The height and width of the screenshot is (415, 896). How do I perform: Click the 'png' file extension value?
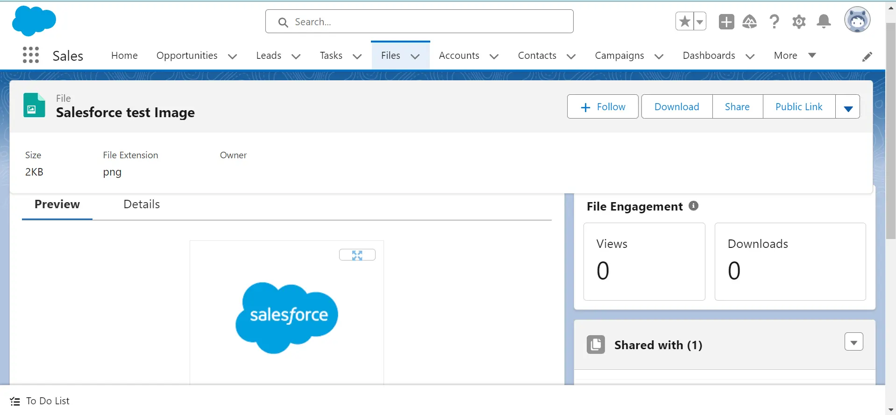pos(112,172)
